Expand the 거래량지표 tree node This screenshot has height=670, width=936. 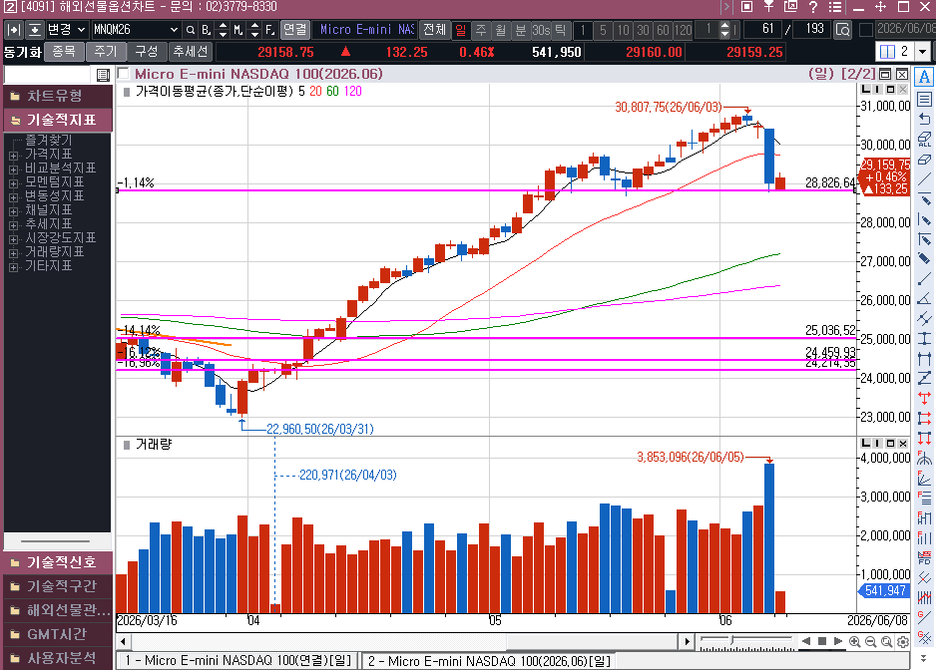[x=14, y=253]
